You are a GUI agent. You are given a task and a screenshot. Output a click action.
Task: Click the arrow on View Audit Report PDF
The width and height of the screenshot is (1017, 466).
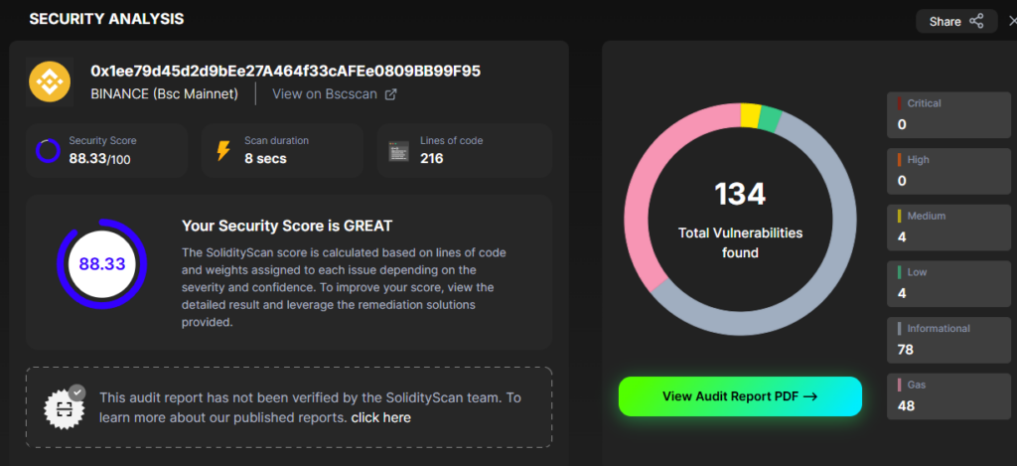(x=809, y=395)
